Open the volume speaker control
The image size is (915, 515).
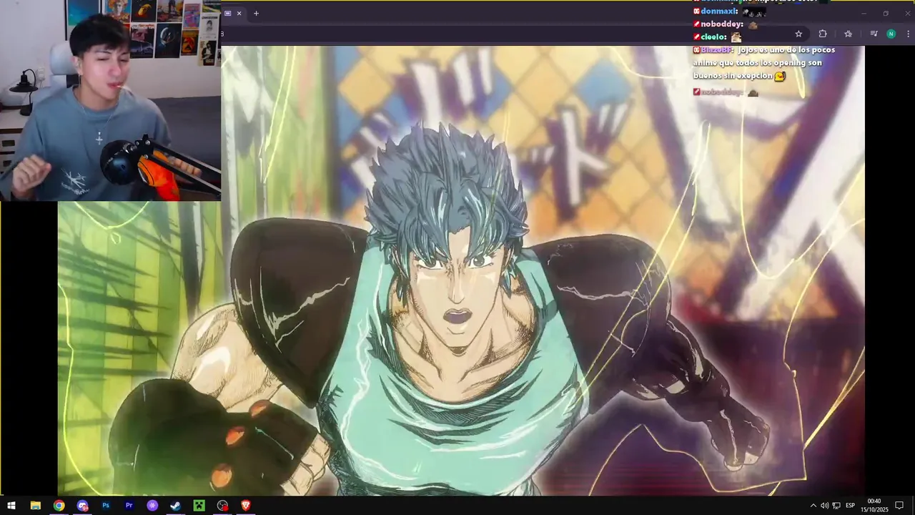(x=824, y=506)
